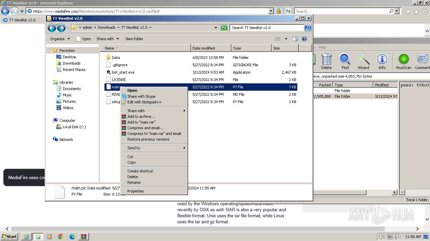Click the IE Home icon
This screenshot has width=430, height=241.
(408, 12)
